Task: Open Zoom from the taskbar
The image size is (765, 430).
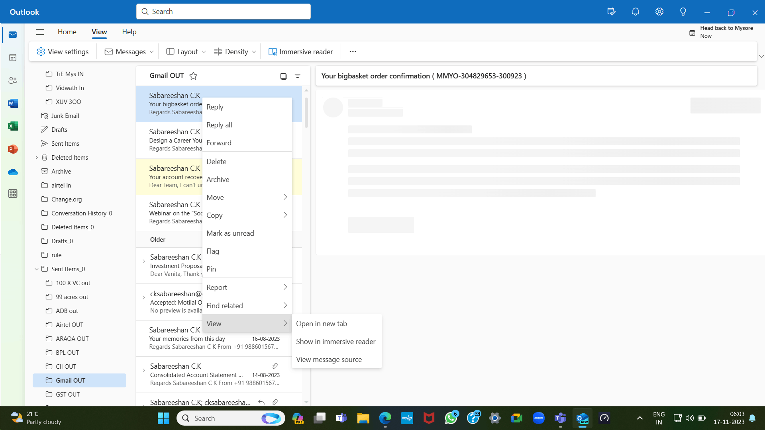Action: (x=538, y=418)
